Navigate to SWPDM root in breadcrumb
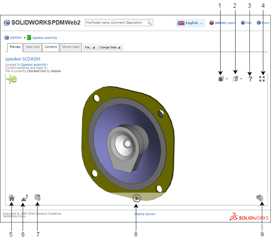Image resolution: width=271 pixels, height=237 pixels. 16,38
